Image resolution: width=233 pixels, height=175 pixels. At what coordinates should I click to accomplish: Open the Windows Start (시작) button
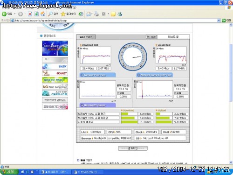9,172
